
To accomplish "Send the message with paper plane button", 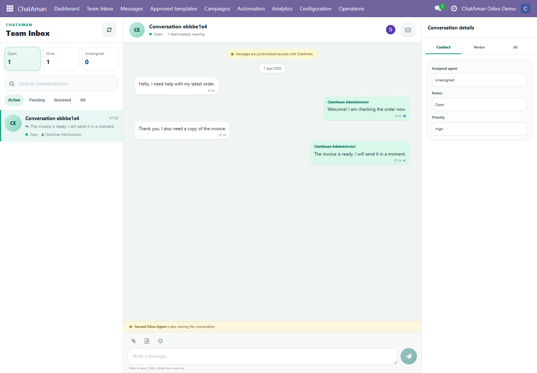I will tap(409, 356).
